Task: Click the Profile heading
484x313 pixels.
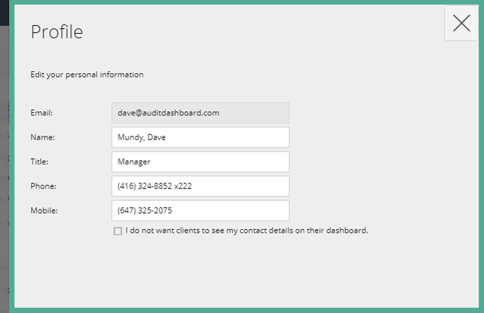Action: click(57, 32)
